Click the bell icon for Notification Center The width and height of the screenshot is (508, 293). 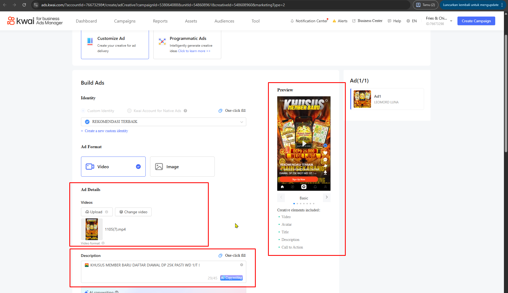[x=292, y=21]
